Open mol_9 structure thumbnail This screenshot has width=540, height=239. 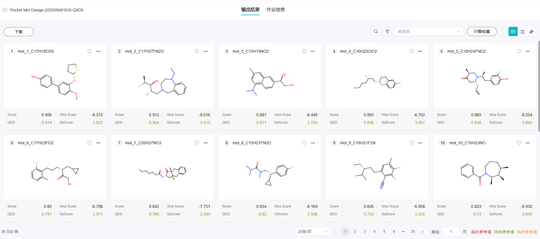click(x=377, y=173)
